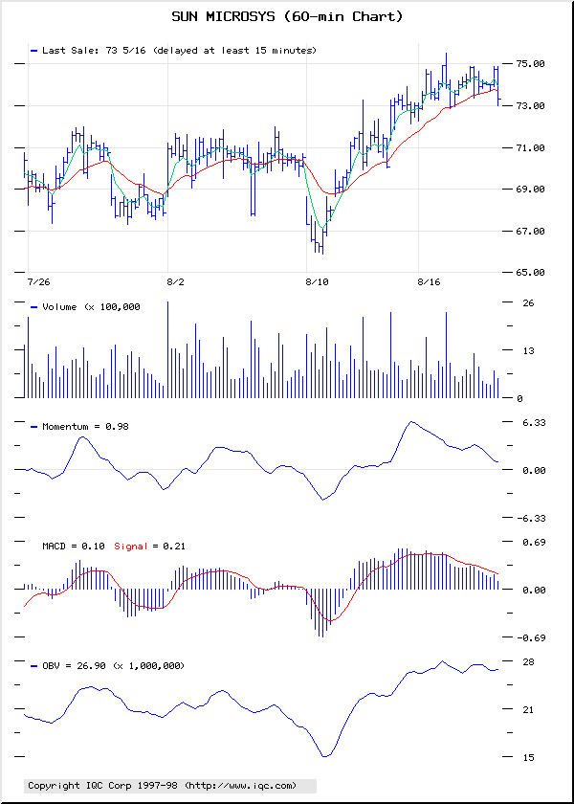Click the chart title SUN MICROSYS (60-min Chart)

[x=287, y=17]
